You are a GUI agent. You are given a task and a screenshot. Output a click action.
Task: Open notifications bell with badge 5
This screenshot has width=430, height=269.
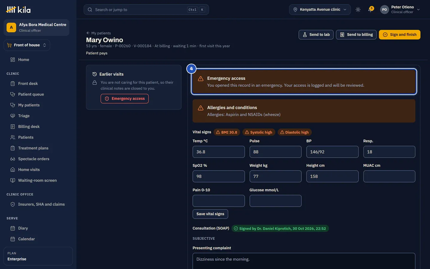click(371, 10)
